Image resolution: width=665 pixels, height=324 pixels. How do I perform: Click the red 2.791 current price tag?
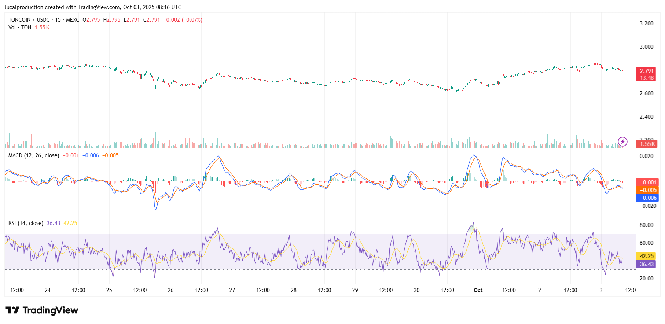[646, 71]
